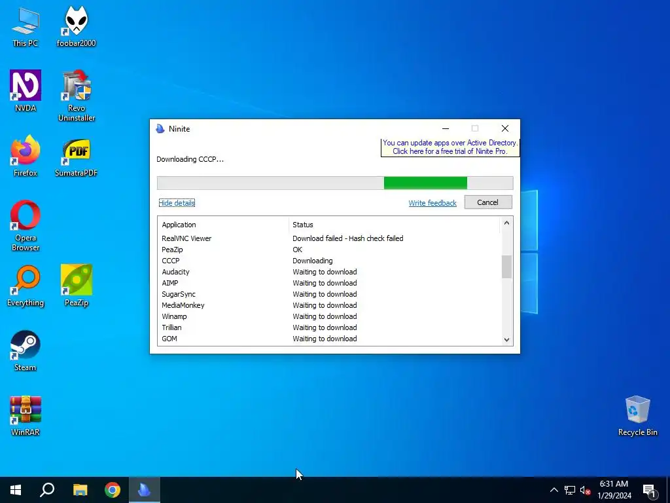Select the SugarSync row
This screenshot has height=503, width=670.
pyautogui.click(x=329, y=294)
